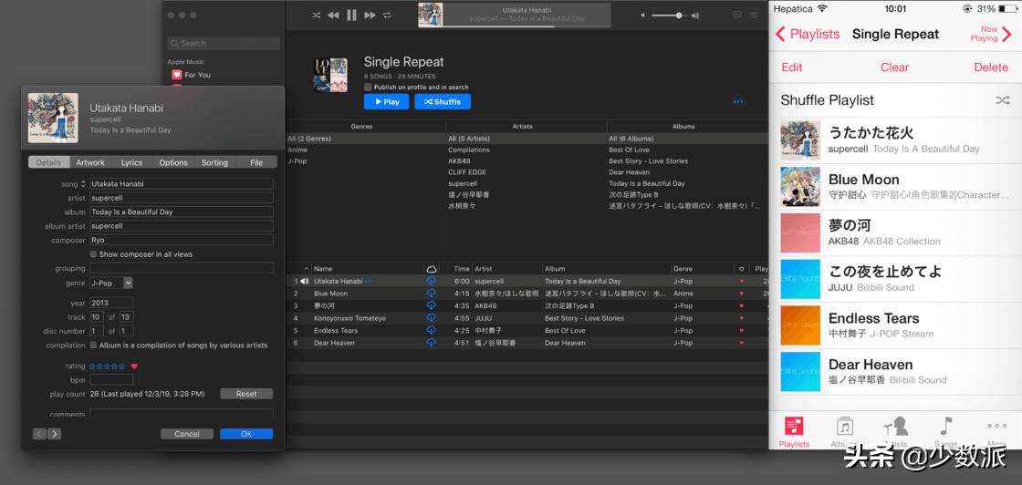Go to next song with right chevron

tap(54, 434)
